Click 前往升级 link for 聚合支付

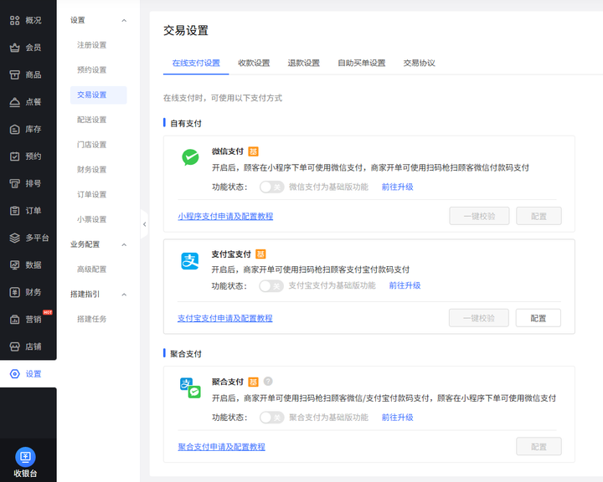tap(398, 418)
